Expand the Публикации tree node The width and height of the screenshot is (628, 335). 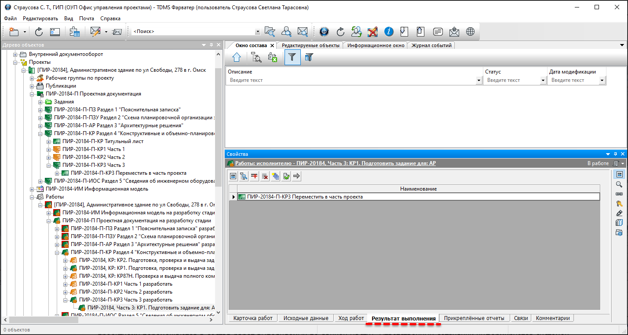click(x=32, y=86)
